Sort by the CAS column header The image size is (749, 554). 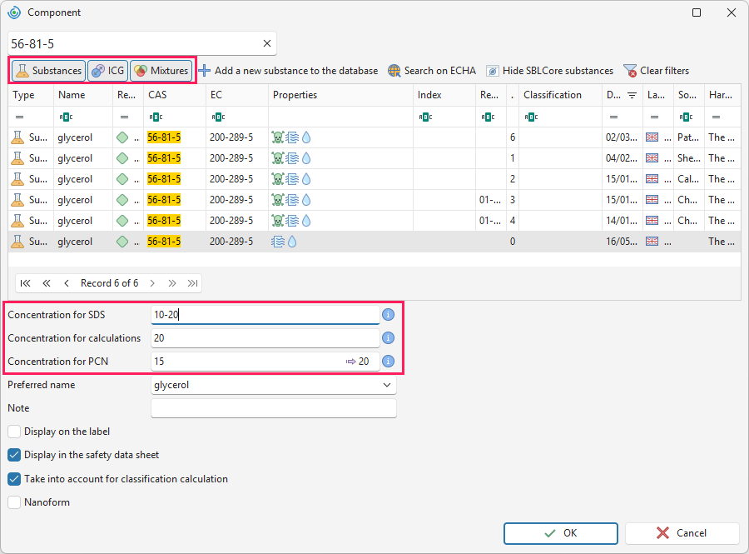(x=175, y=95)
